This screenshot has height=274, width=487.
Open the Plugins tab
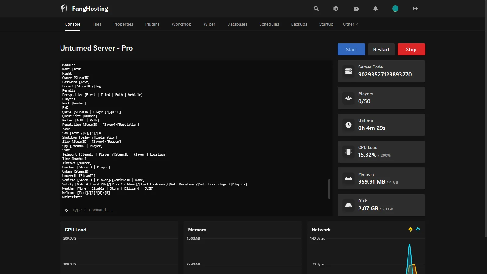point(152,24)
